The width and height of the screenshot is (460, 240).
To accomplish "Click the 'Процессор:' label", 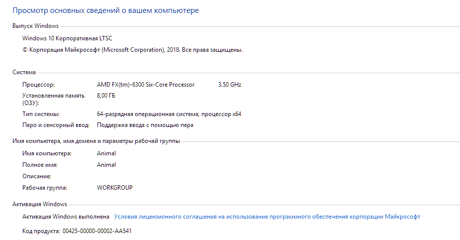I will [x=38, y=85].
